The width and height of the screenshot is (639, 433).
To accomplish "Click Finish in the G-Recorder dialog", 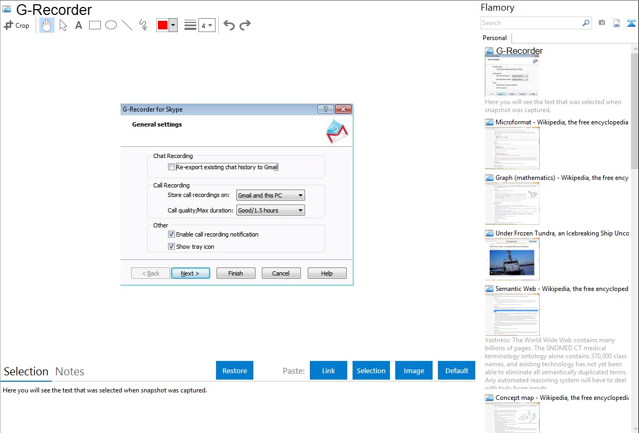I will pos(236,273).
